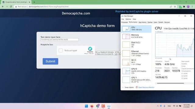Click the CPU utilization graph
This screenshot has width=195, height=109.
point(175,45)
